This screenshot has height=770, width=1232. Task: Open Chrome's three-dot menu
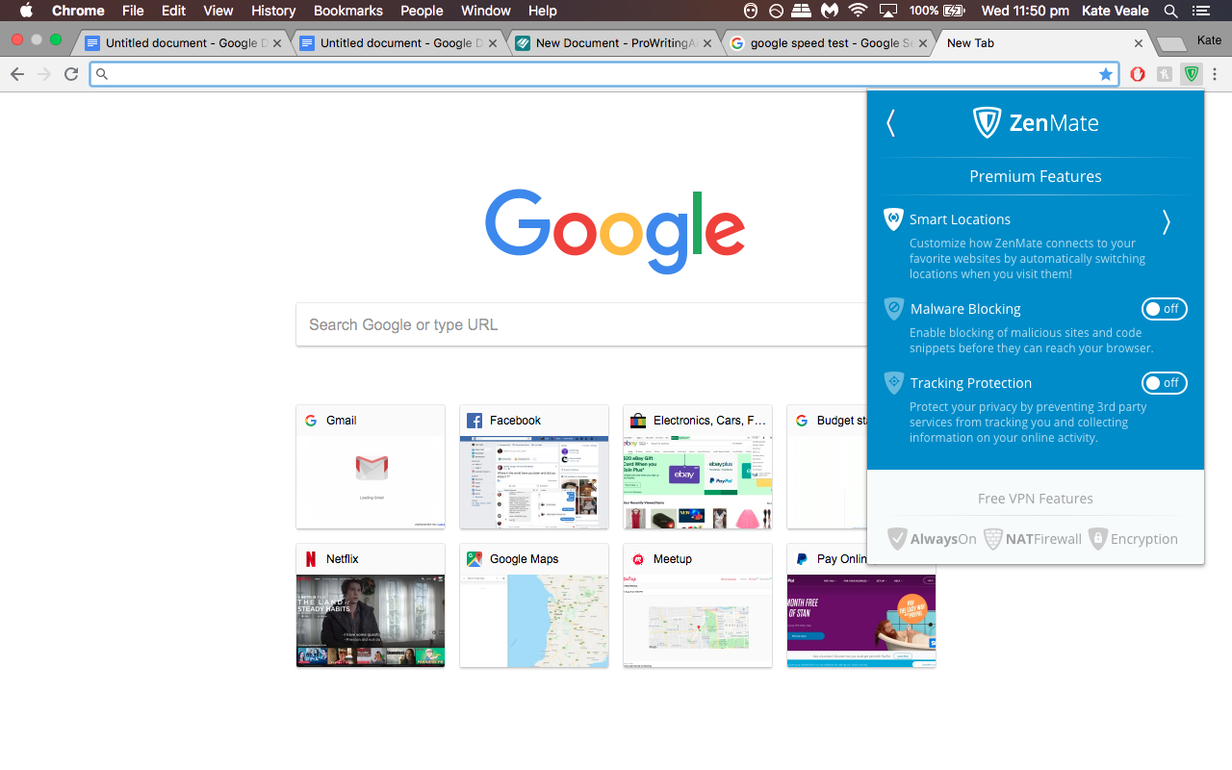pyautogui.click(x=1216, y=74)
